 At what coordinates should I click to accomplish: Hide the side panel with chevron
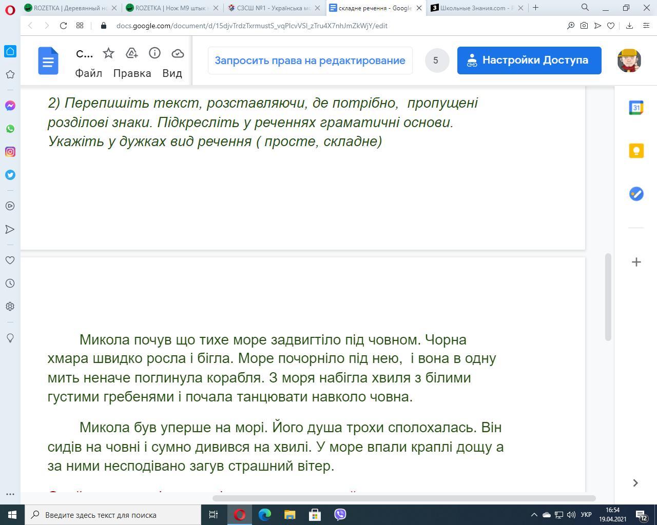pos(635,482)
